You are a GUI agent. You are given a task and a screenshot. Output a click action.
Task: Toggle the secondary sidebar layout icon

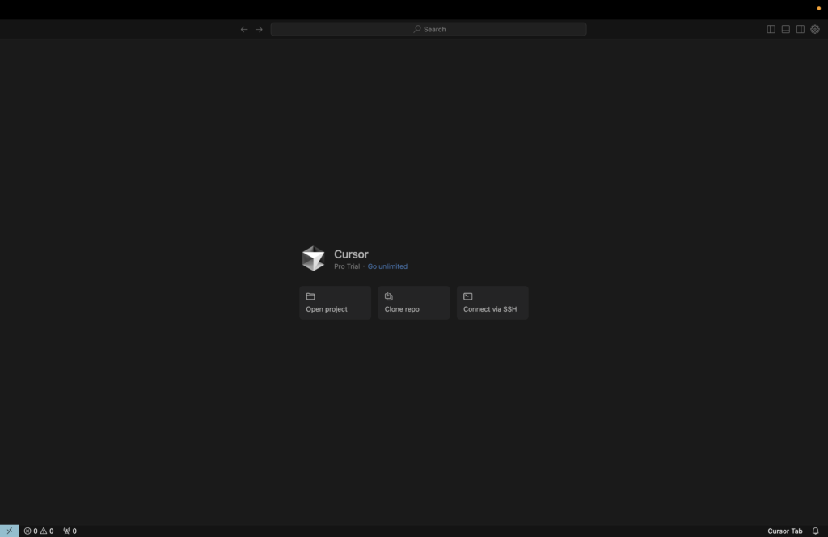click(x=801, y=30)
